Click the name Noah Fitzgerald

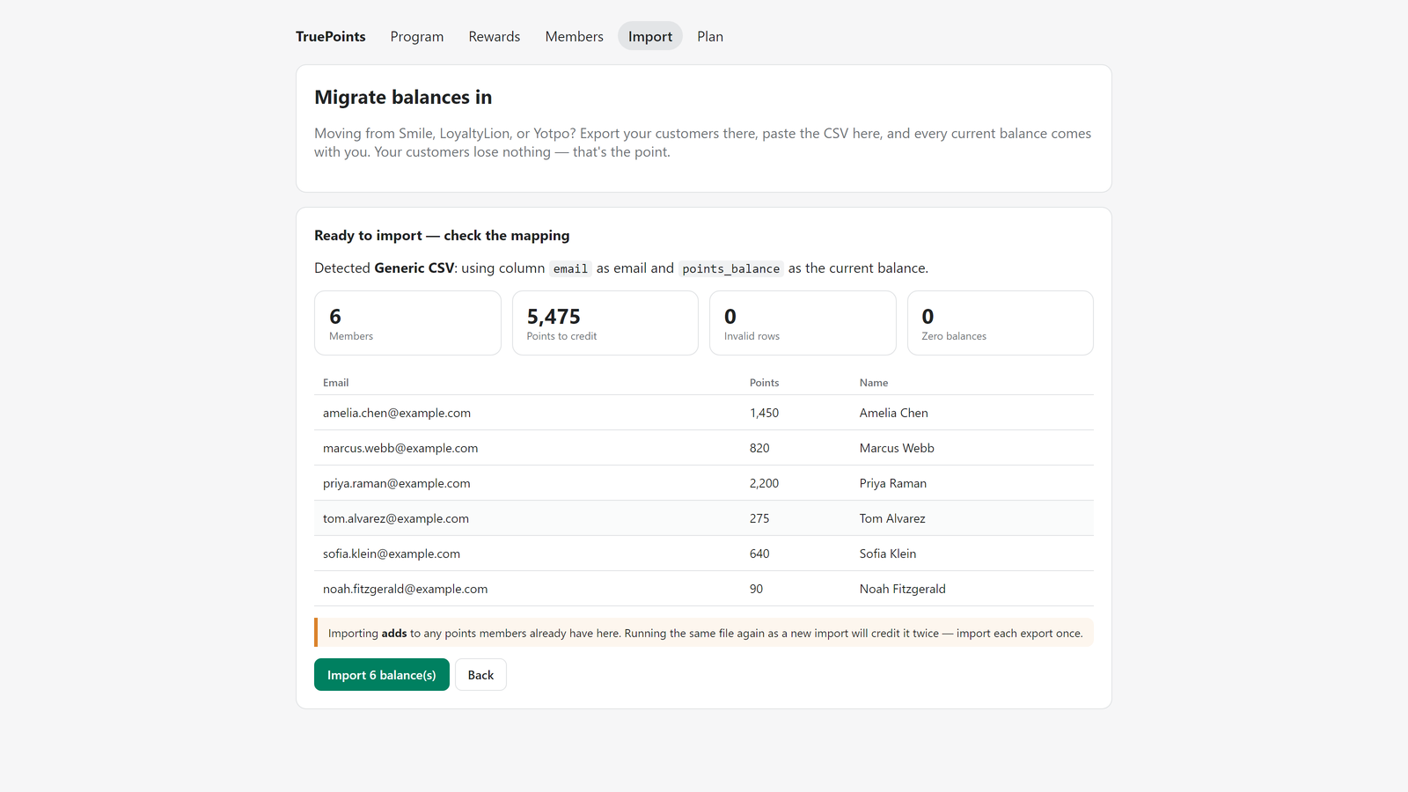(903, 589)
